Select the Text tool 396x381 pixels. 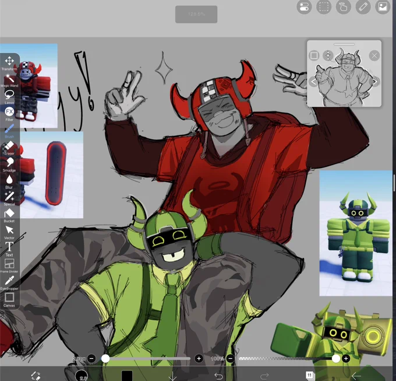click(x=9, y=249)
